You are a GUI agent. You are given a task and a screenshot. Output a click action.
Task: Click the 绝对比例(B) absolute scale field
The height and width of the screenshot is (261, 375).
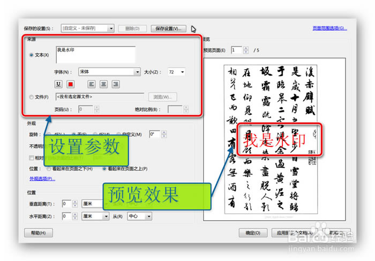tap(175, 109)
